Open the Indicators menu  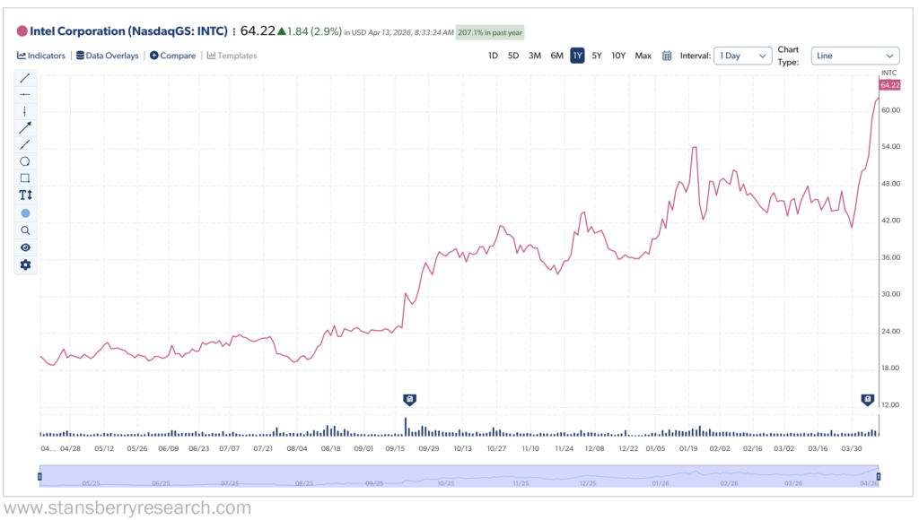[x=41, y=56]
